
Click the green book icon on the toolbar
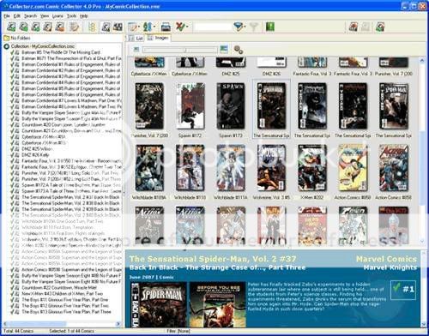[270, 27]
